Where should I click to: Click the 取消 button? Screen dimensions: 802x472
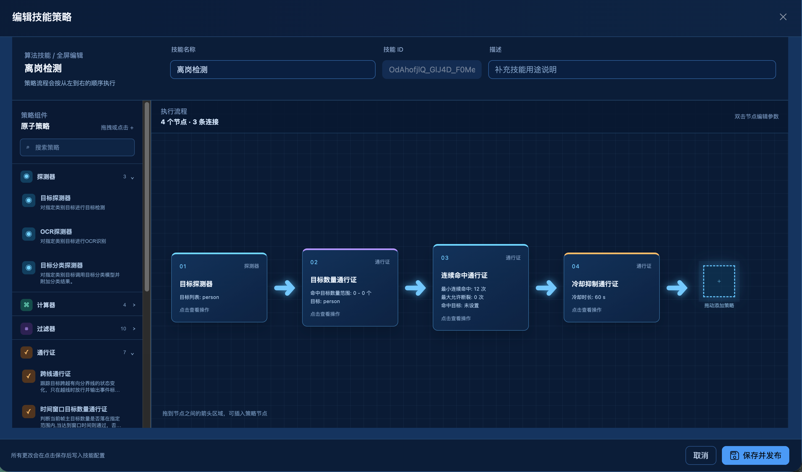click(x=701, y=455)
